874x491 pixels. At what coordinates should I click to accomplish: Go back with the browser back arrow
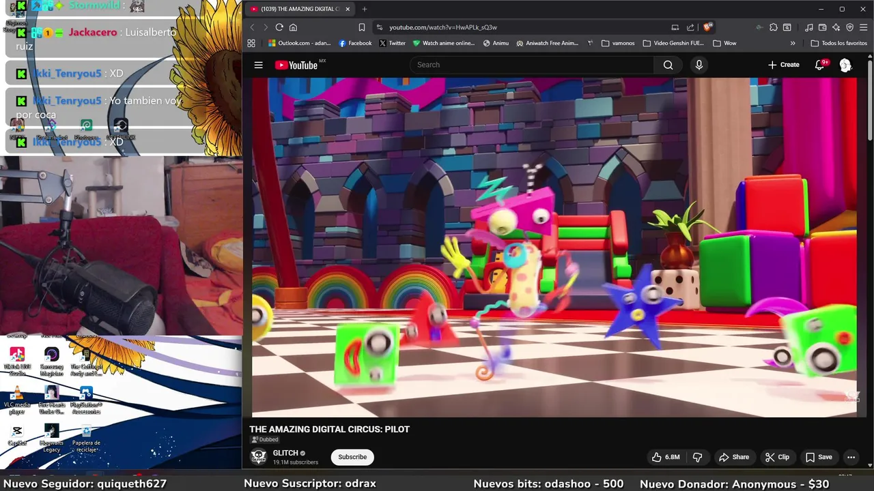click(252, 27)
